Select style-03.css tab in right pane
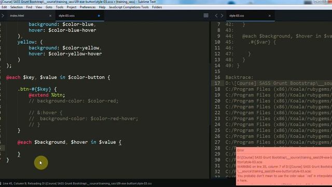The height and width of the screenshot is (187, 332). [x=237, y=16]
